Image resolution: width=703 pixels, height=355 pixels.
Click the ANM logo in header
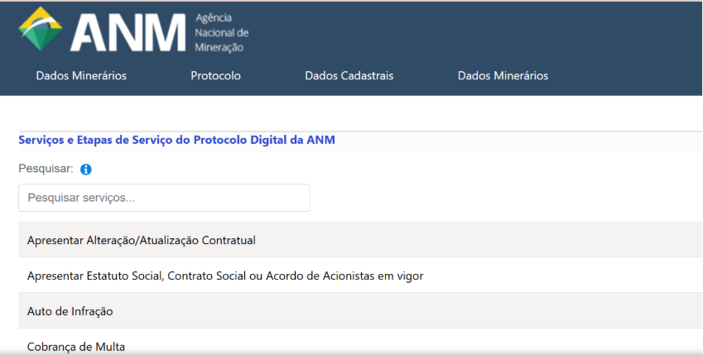pyautogui.click(x=102, y=30)
